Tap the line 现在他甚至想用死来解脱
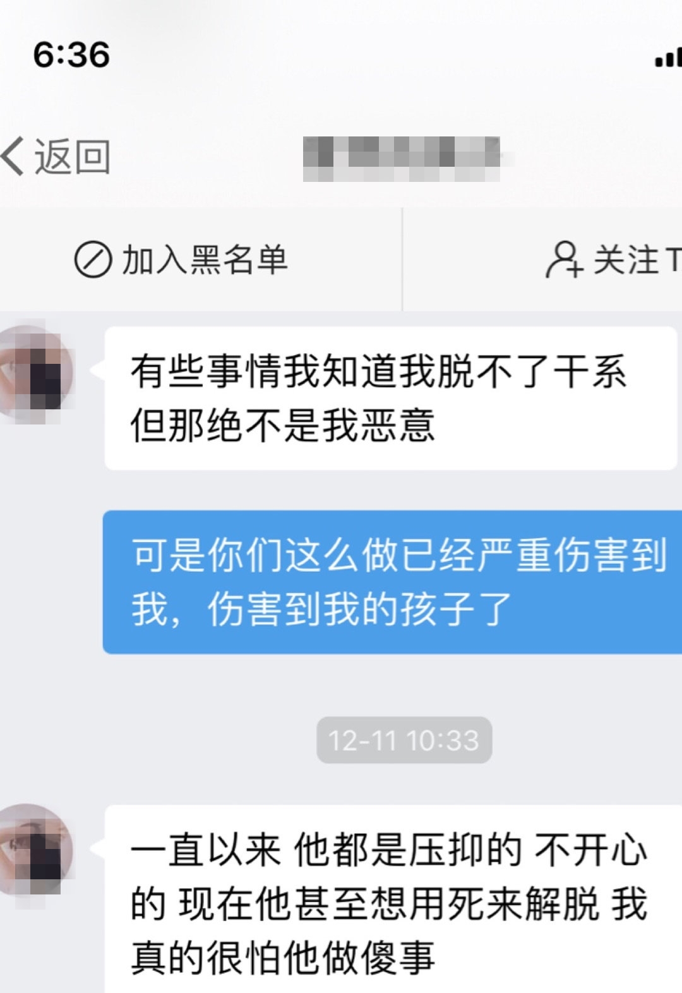This screenshot has height=993, width=682. click(x=389, y=904)
